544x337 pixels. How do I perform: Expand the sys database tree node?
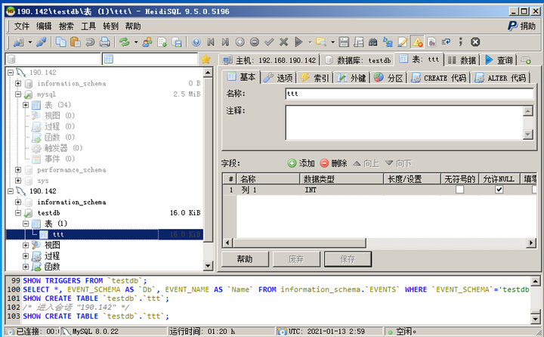pyautogui.click(x=18, y=181)
